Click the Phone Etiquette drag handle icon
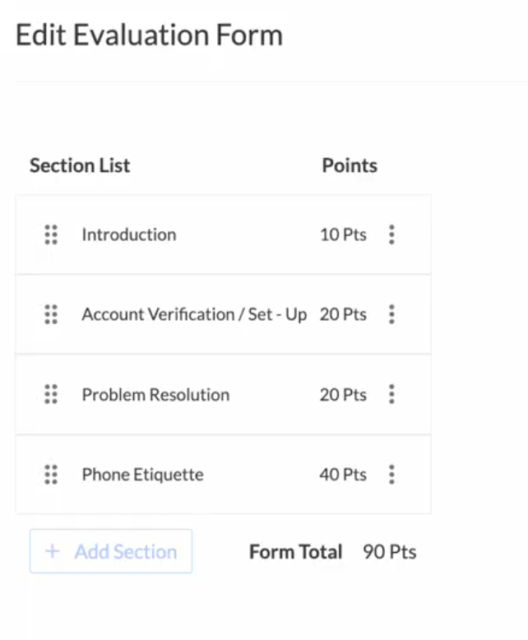Screen dimensions: 528x640 tap(51, 475)
